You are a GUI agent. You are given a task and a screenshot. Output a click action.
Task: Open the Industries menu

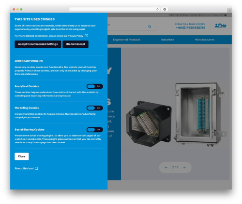click(x=167, y=40)
